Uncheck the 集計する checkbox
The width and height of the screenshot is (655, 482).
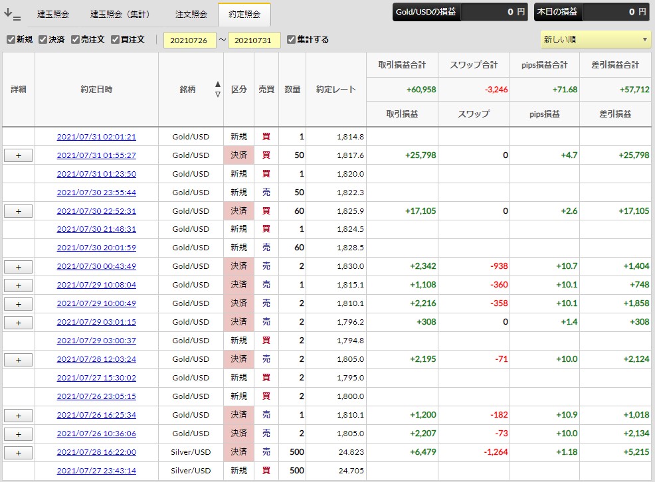click(x=291, y=40)
